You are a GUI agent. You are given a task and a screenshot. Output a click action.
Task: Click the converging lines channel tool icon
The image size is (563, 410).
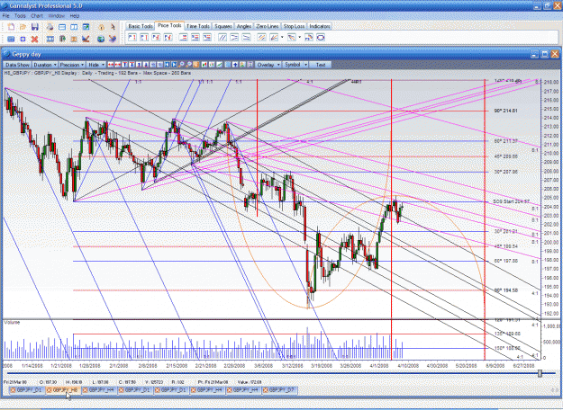[x=234, y=37]
